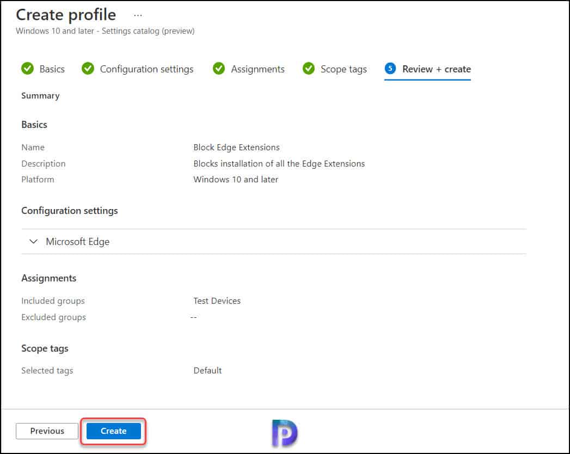Click the Create button
The width and height of the screenshot is (570, 454).
tap(113, 431)
